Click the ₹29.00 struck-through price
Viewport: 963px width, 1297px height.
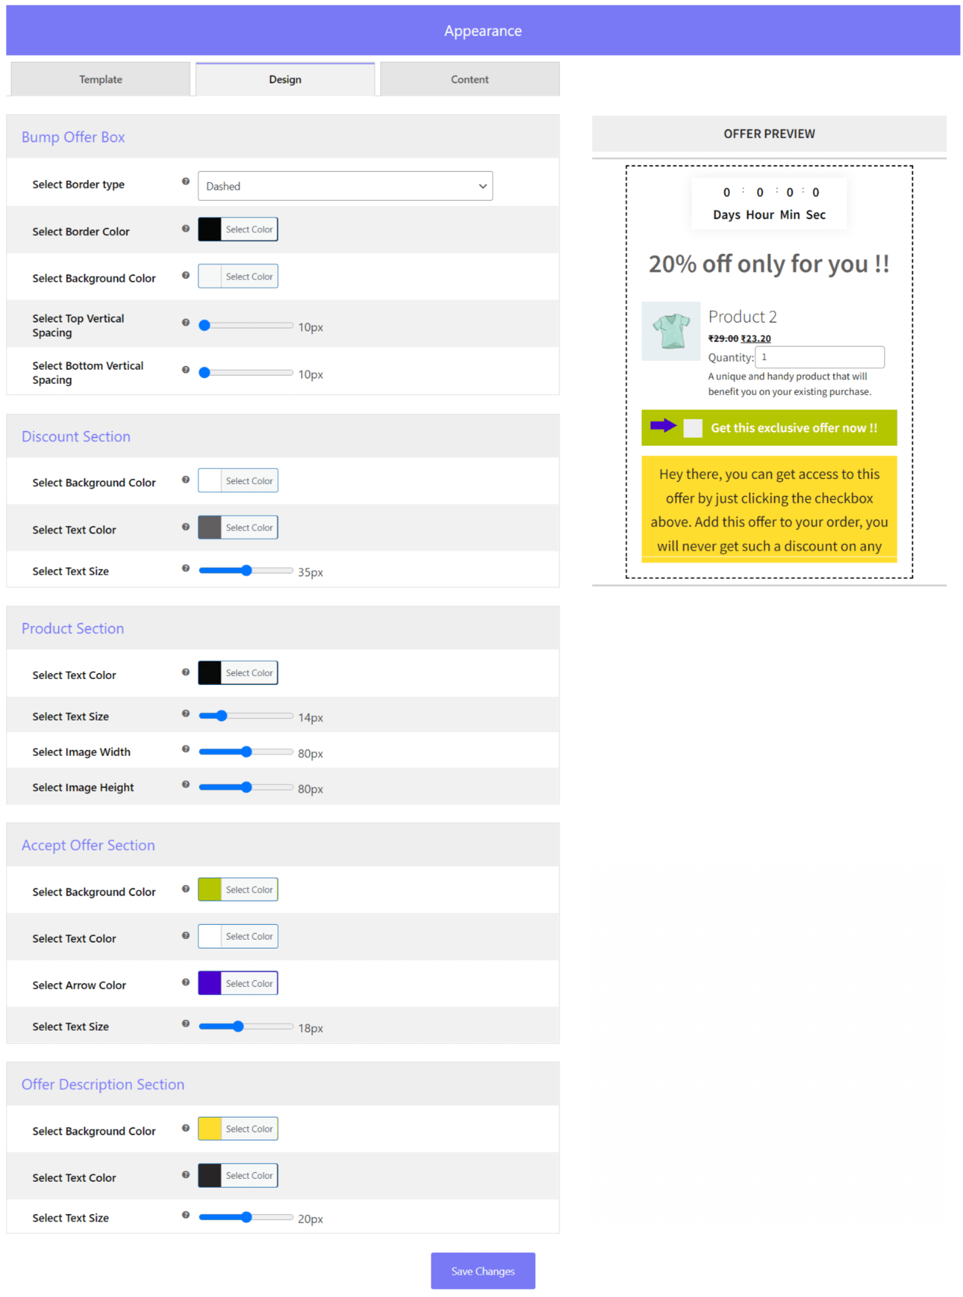[x=723, y=339]
